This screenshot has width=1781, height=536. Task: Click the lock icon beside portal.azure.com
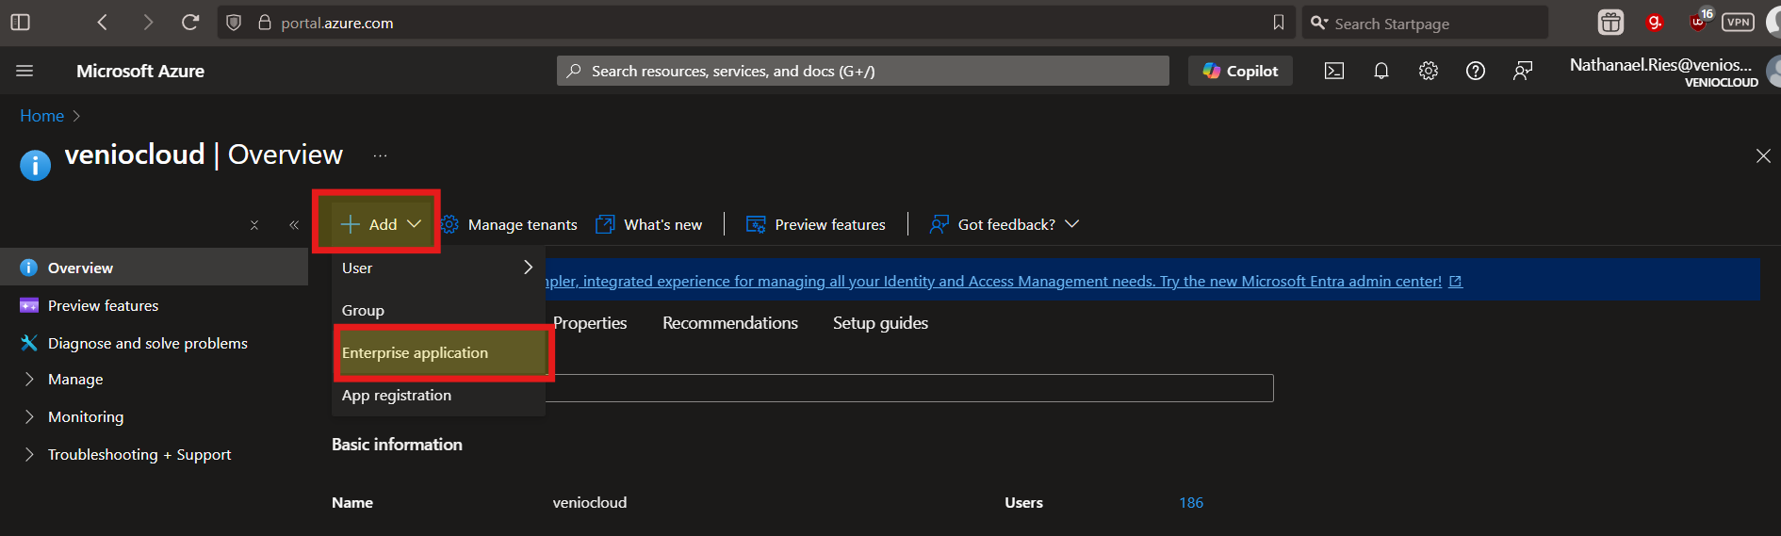pos(265,23)
